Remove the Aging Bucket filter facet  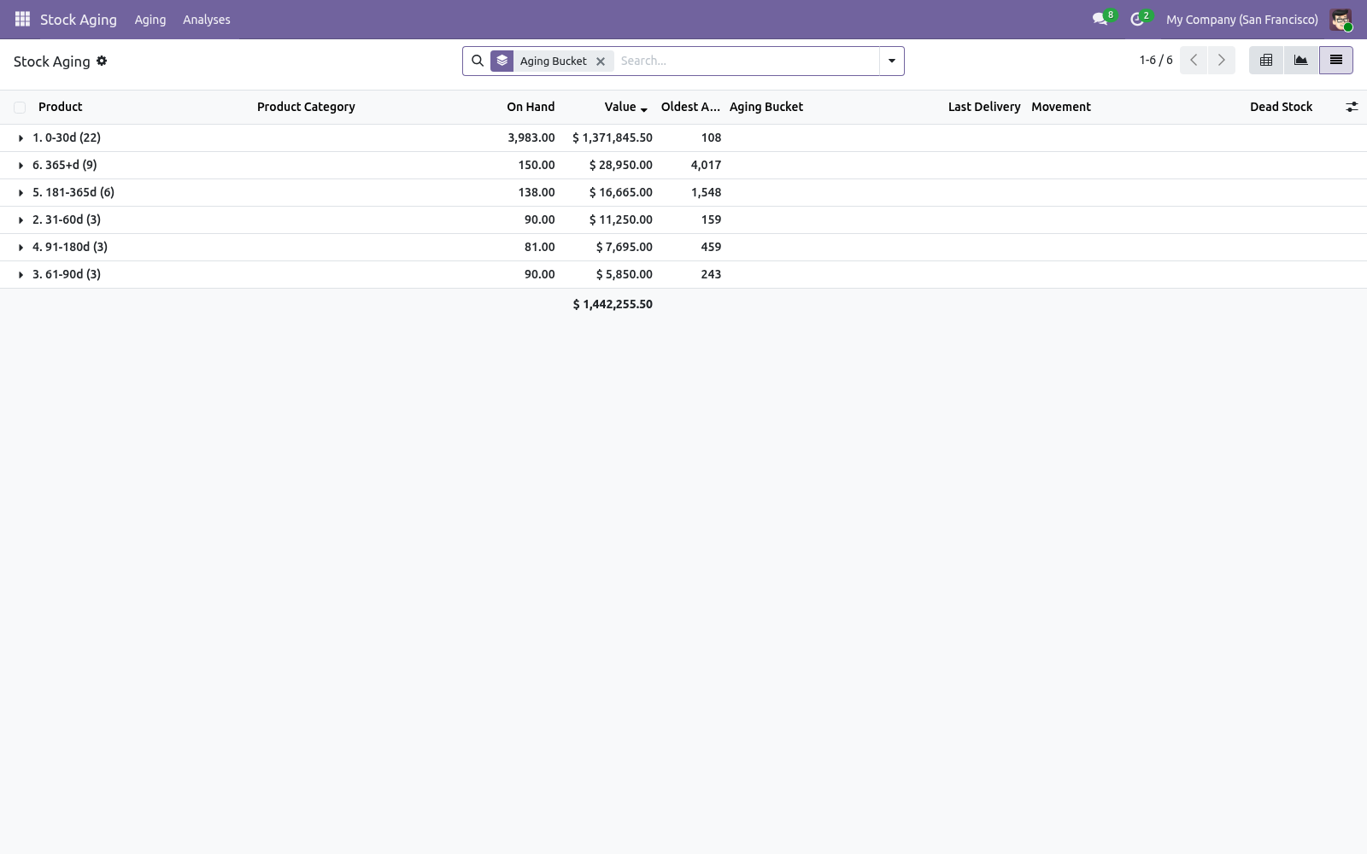601,61
